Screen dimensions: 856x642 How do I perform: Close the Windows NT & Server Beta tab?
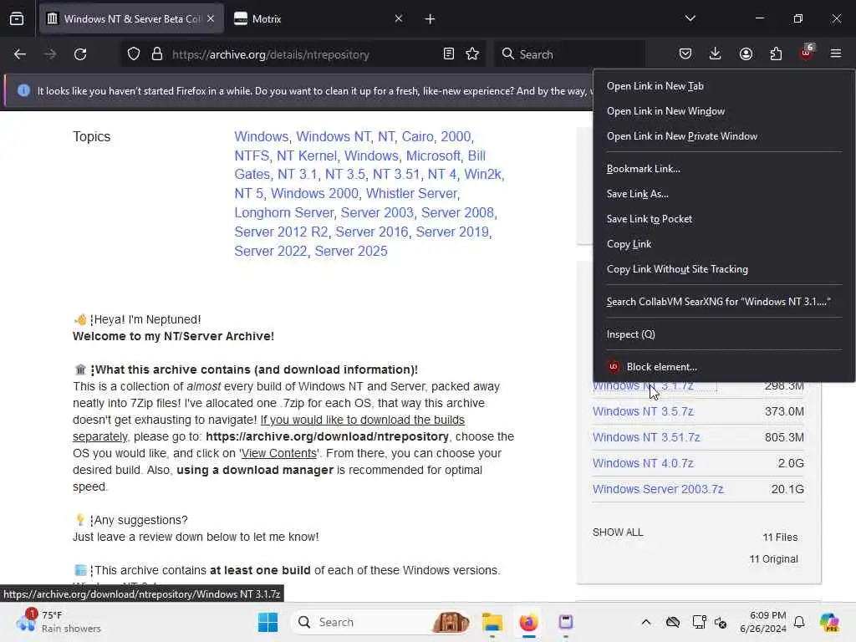(x=211, y=18)
